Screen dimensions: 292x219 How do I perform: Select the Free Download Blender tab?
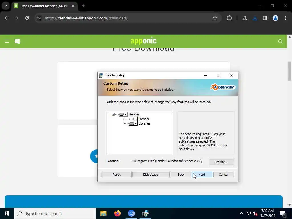(44, 6)
